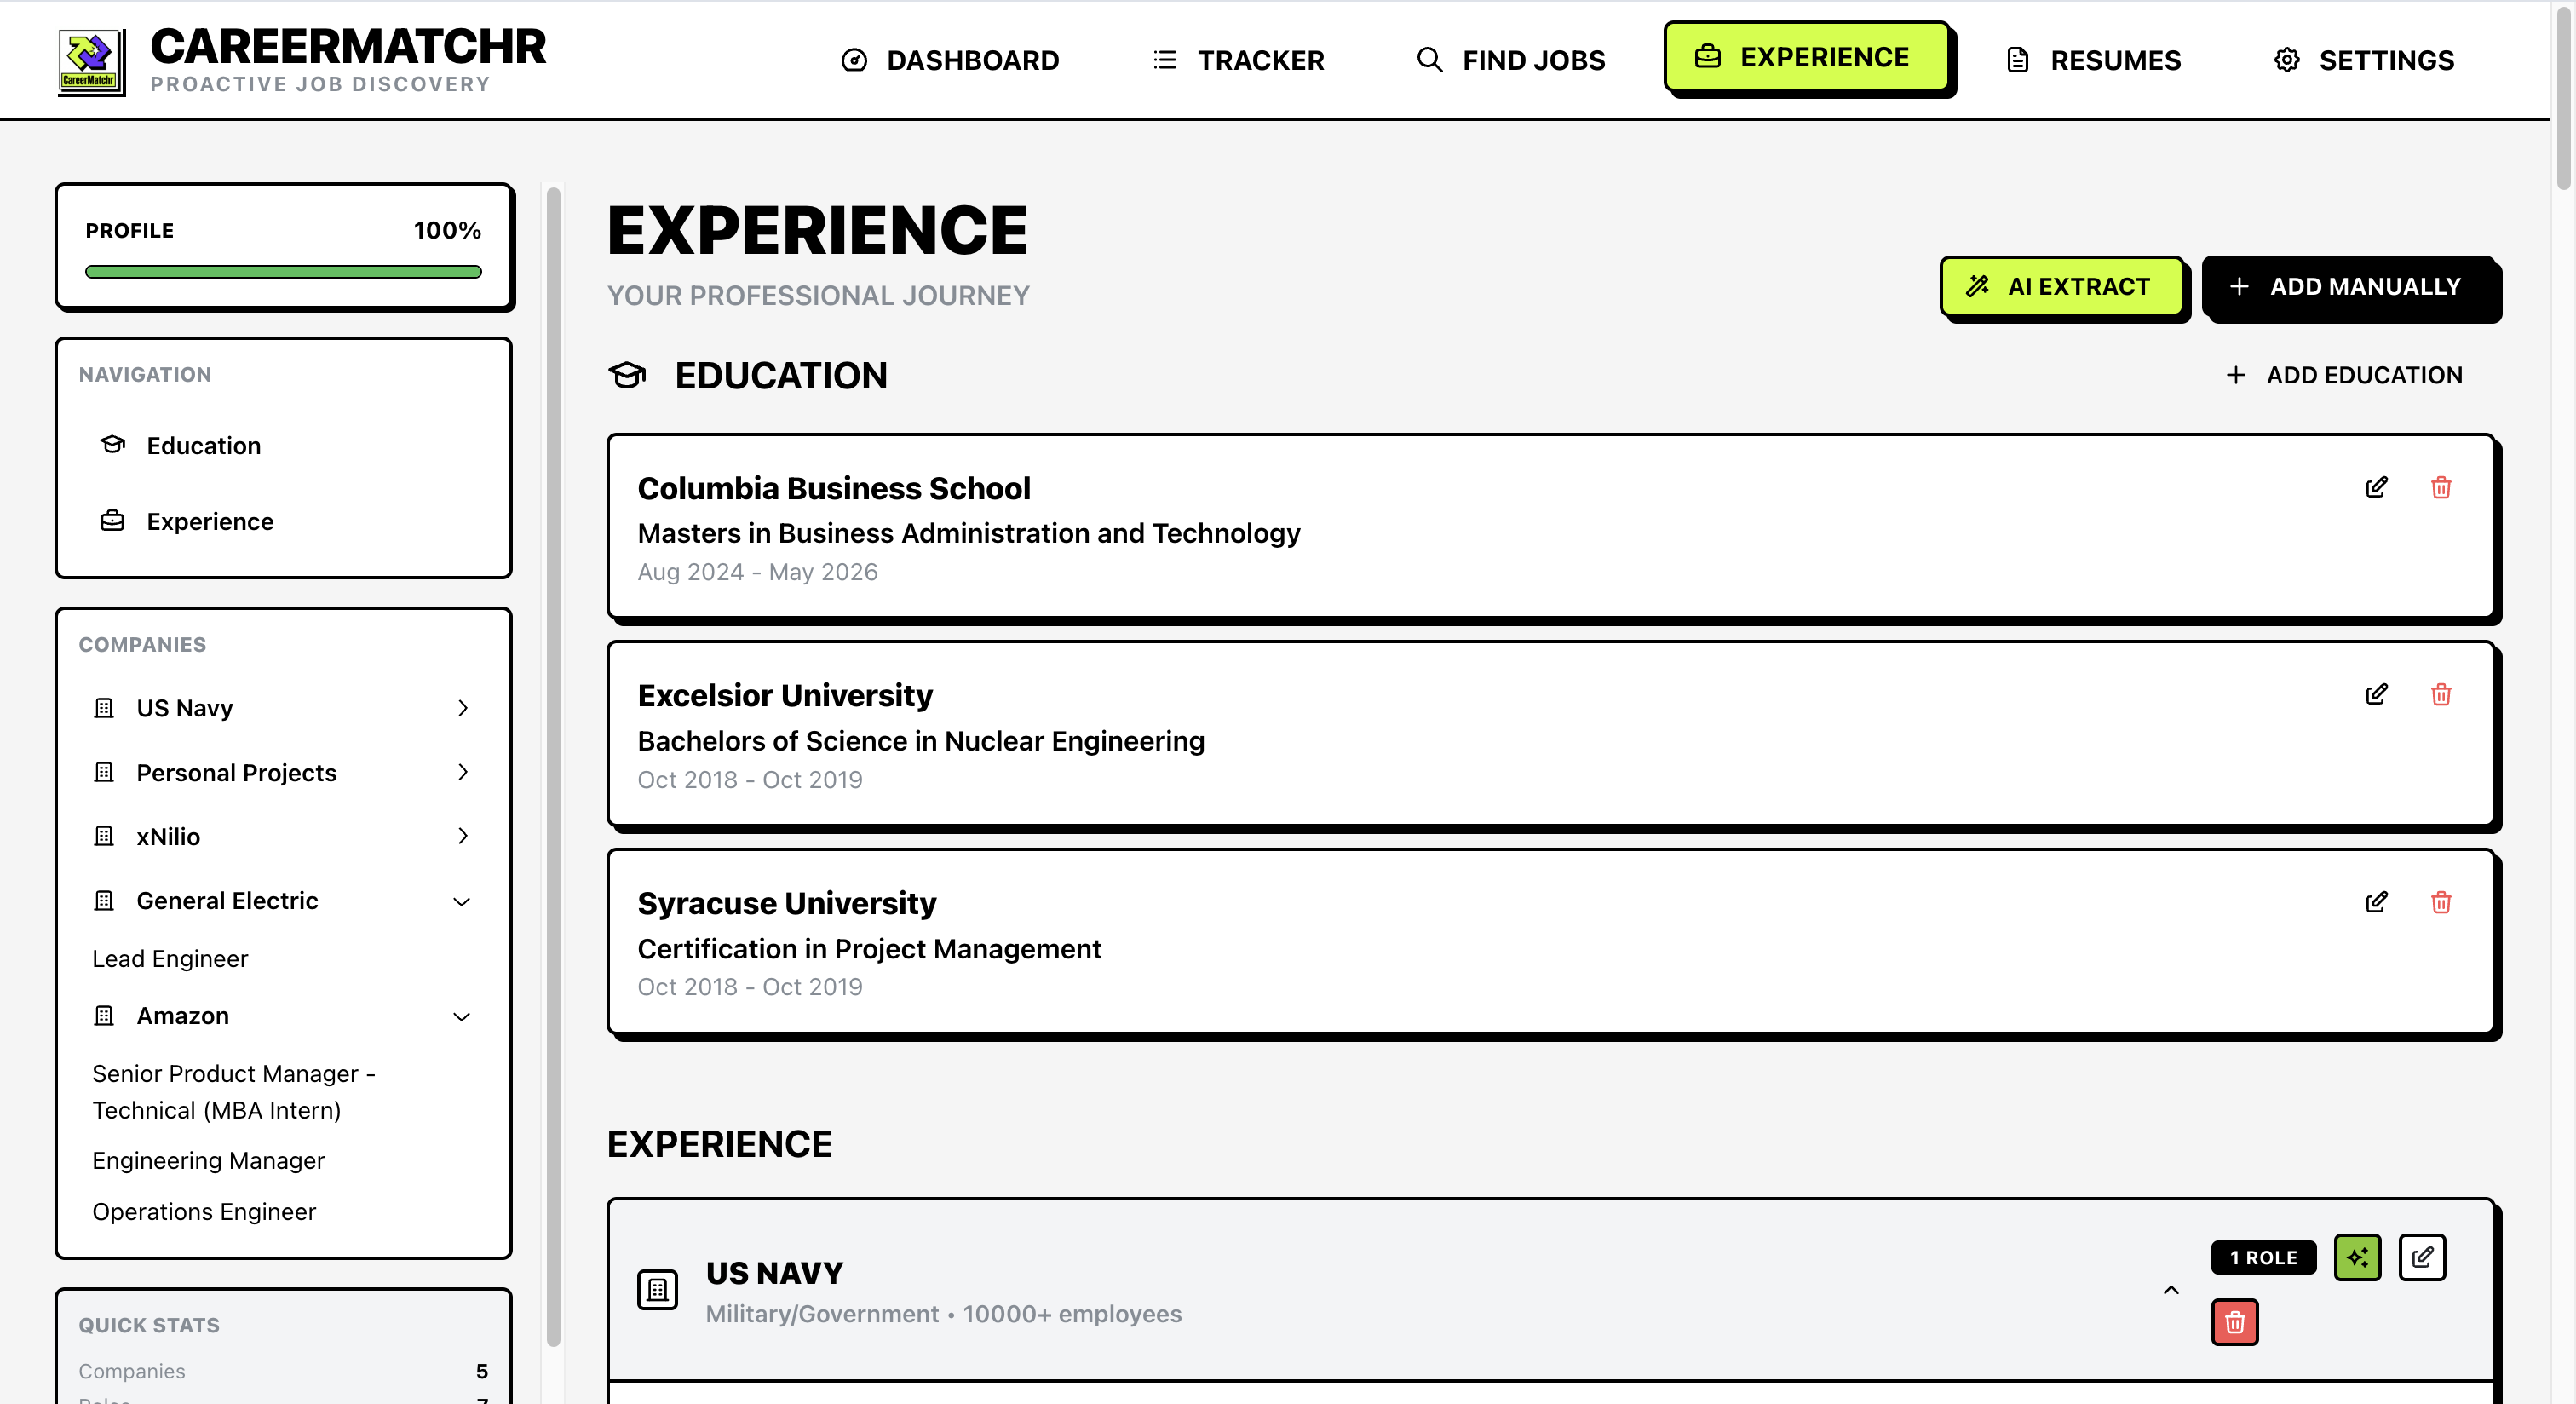Click the profile completion progress bar
Image resolution: width=2576 pixels, height=1404 pixels.
coord(283,271)
